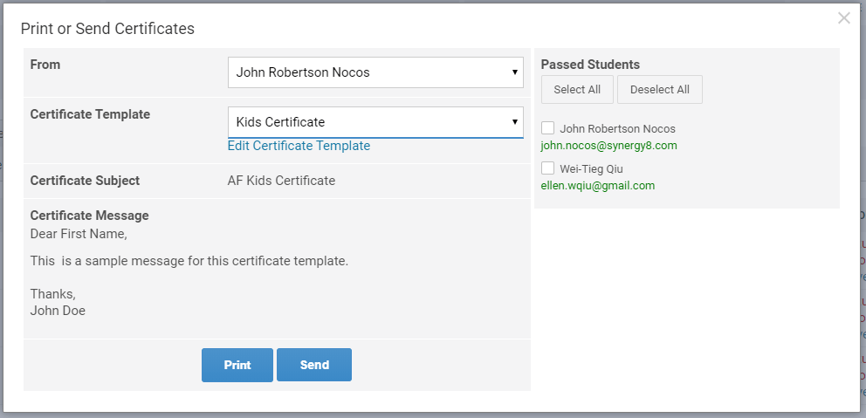Click the AF Kids Certificate subject text
The image size is (866, 418).
tap(281, 181)
